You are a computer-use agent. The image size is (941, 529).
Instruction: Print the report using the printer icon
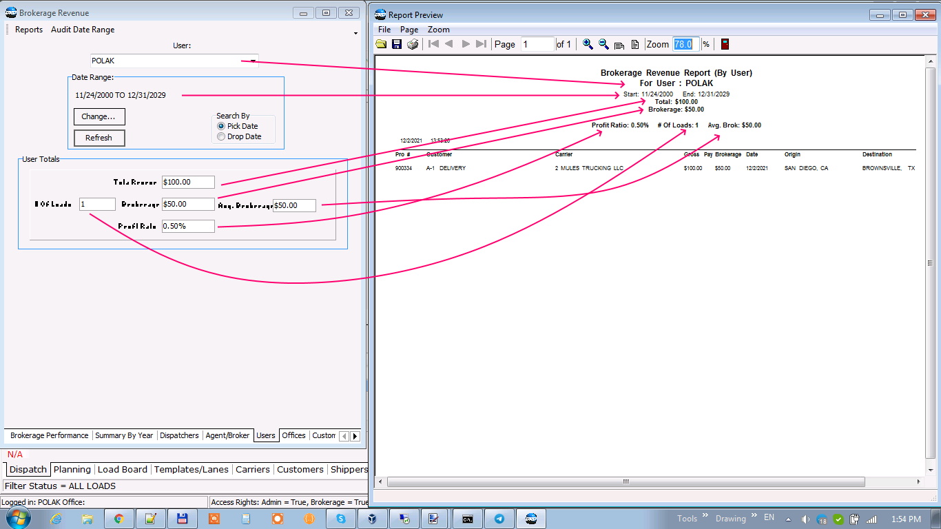tap(413, 44)
